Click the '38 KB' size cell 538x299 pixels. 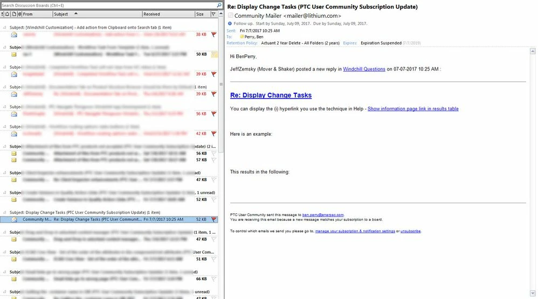(x=201, y=34)
